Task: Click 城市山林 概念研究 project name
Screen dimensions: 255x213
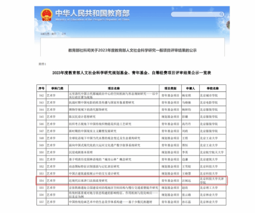Action: (100, 160)
